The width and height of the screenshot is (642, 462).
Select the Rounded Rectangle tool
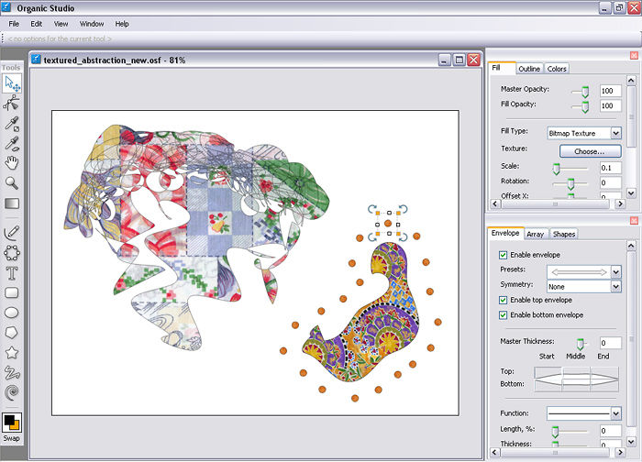pyautogui.click(x=11, y=292)
